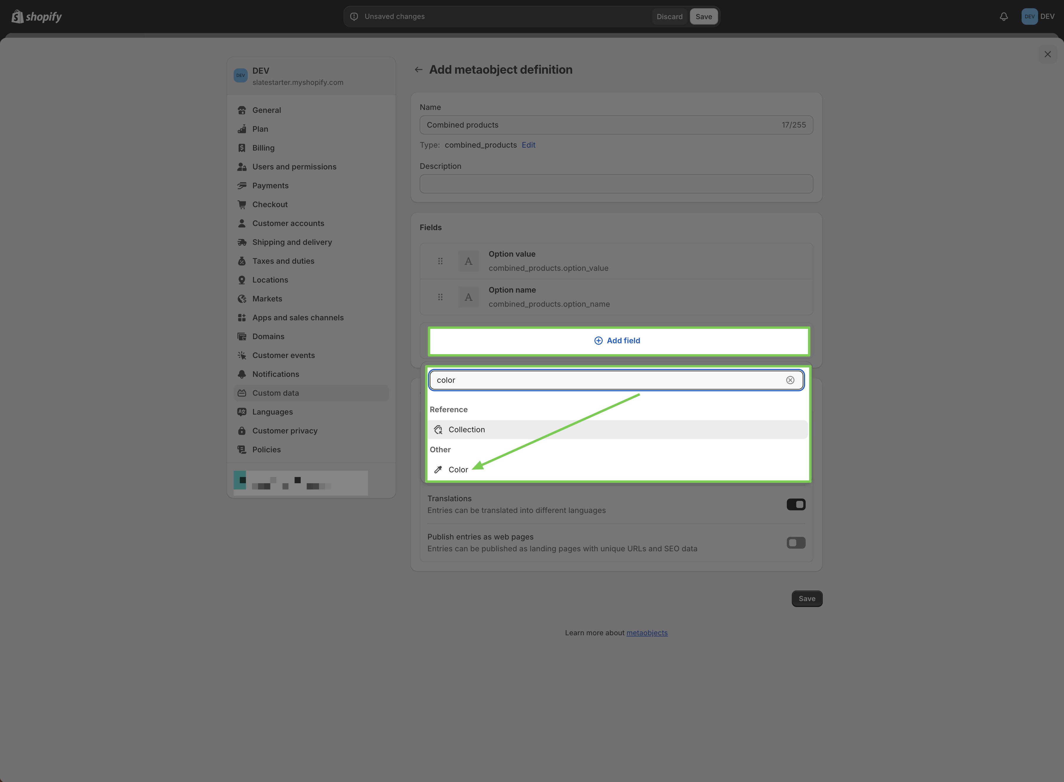The width and height of the screenshot is (1064, 782).
Task: Click the notification bell icon
Action: pyautogui.click(x=1003, y=17)
